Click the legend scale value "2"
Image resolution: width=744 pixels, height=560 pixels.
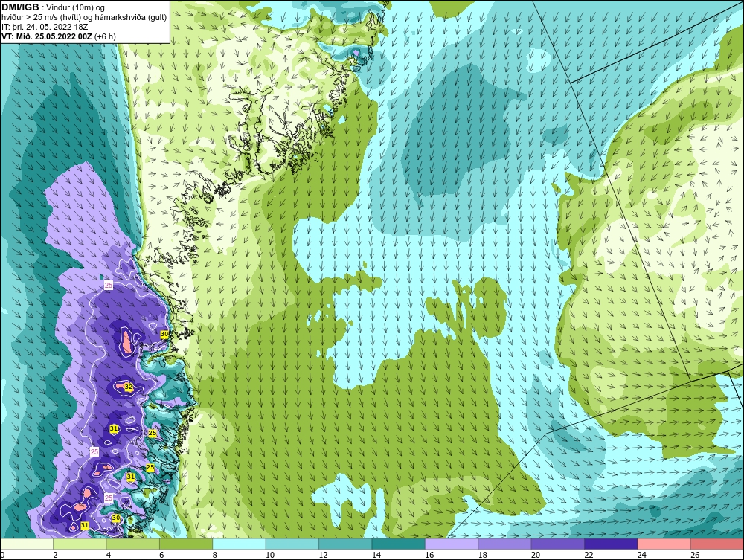56,555
